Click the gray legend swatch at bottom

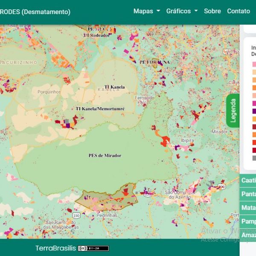pyautogui.click(x=254, y=158)
